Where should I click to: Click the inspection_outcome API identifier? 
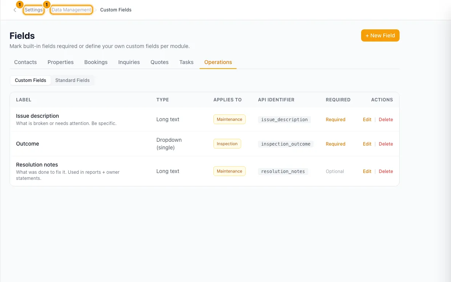(x=286, y=144)
